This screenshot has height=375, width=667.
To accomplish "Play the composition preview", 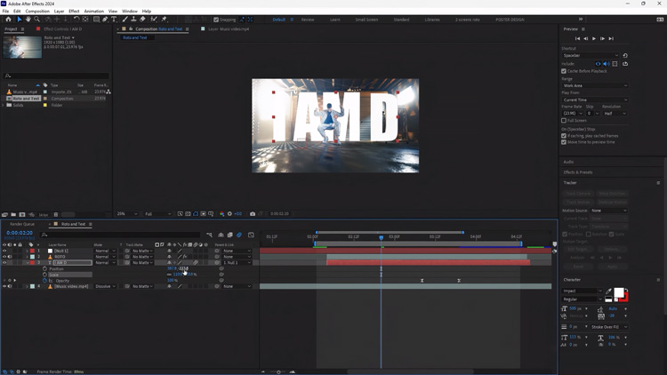I will (594, 39).
